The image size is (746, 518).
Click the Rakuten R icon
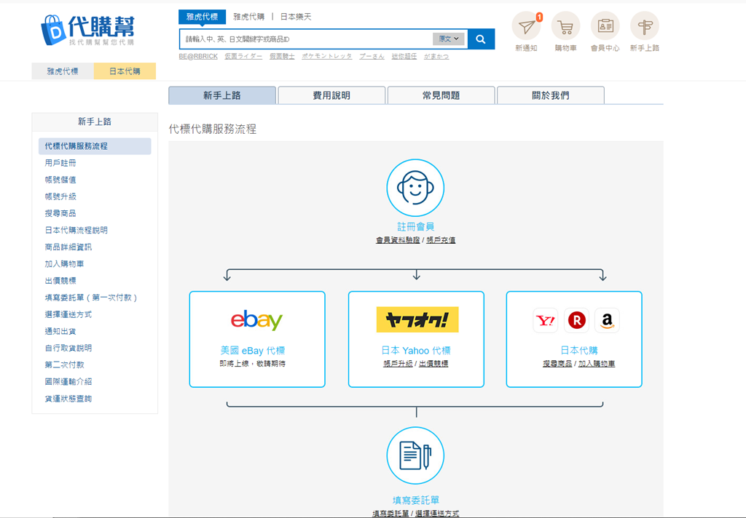[x=576, y=320]
